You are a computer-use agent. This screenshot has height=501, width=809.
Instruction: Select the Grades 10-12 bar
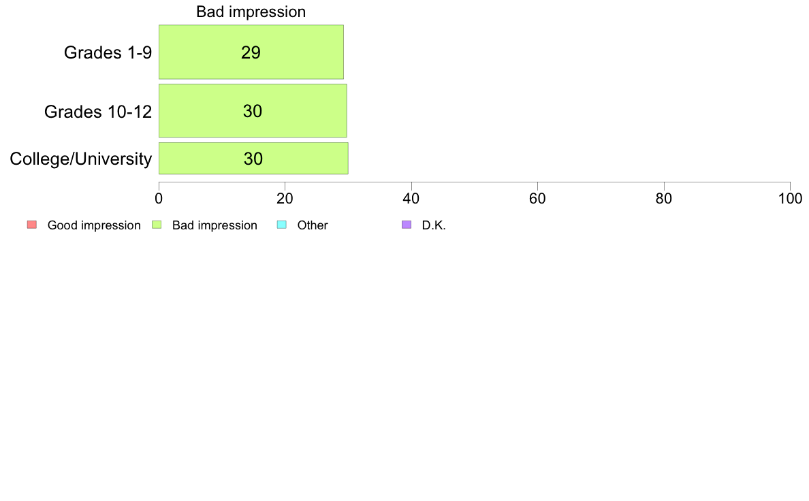(253, 111)
